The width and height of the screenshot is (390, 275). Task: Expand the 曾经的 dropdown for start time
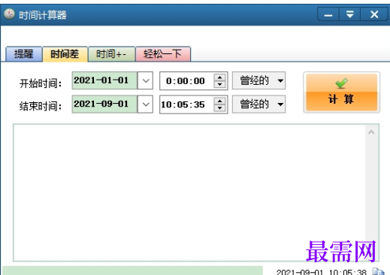258,80
